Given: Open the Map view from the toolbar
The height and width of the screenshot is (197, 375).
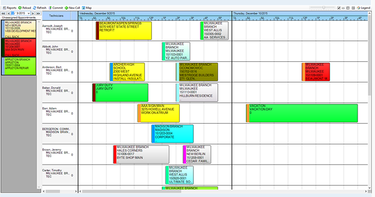Looking at the screenshot, I should click(x=86, y=8).
